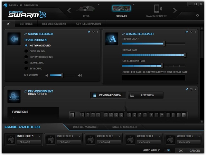Reset the Key Assignment panel
This screenshot has height=155, width=206.
pos(192,89)
